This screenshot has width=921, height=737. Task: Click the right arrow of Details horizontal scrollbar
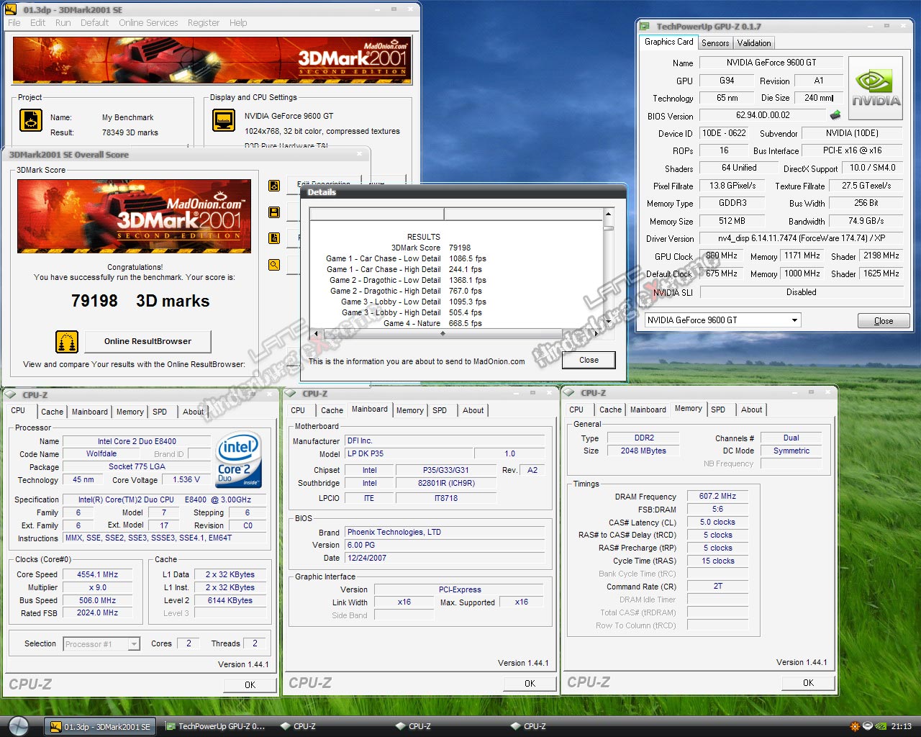pos(596,334)
